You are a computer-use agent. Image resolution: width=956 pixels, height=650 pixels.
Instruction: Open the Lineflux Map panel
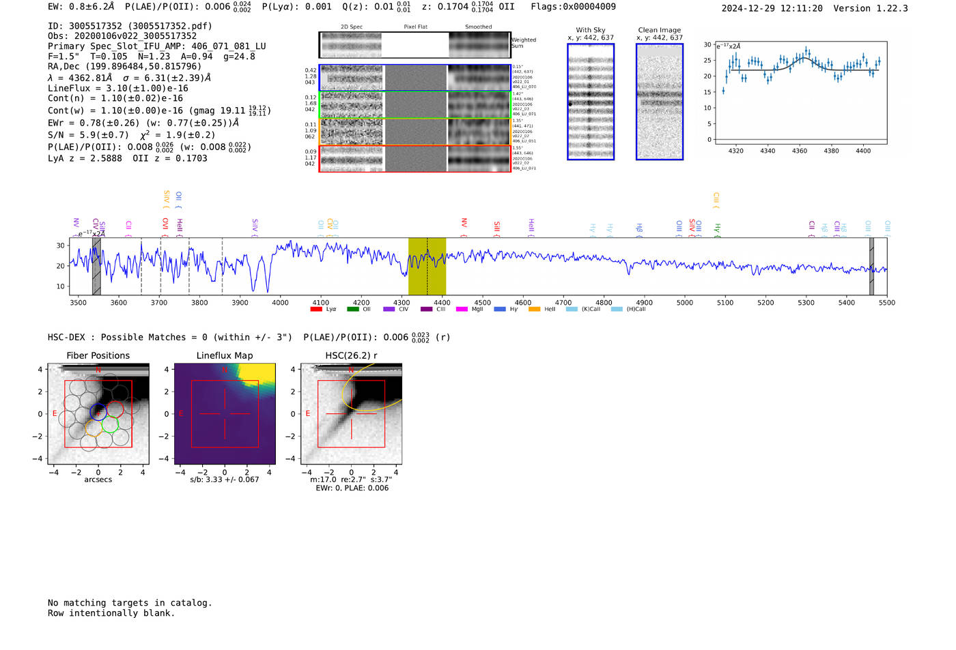(225, 413)
